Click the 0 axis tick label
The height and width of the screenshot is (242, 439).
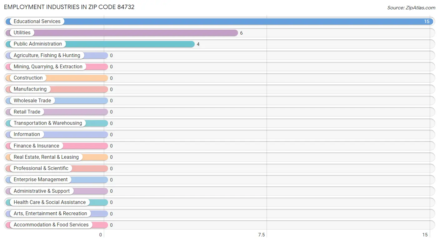(101, 235)
